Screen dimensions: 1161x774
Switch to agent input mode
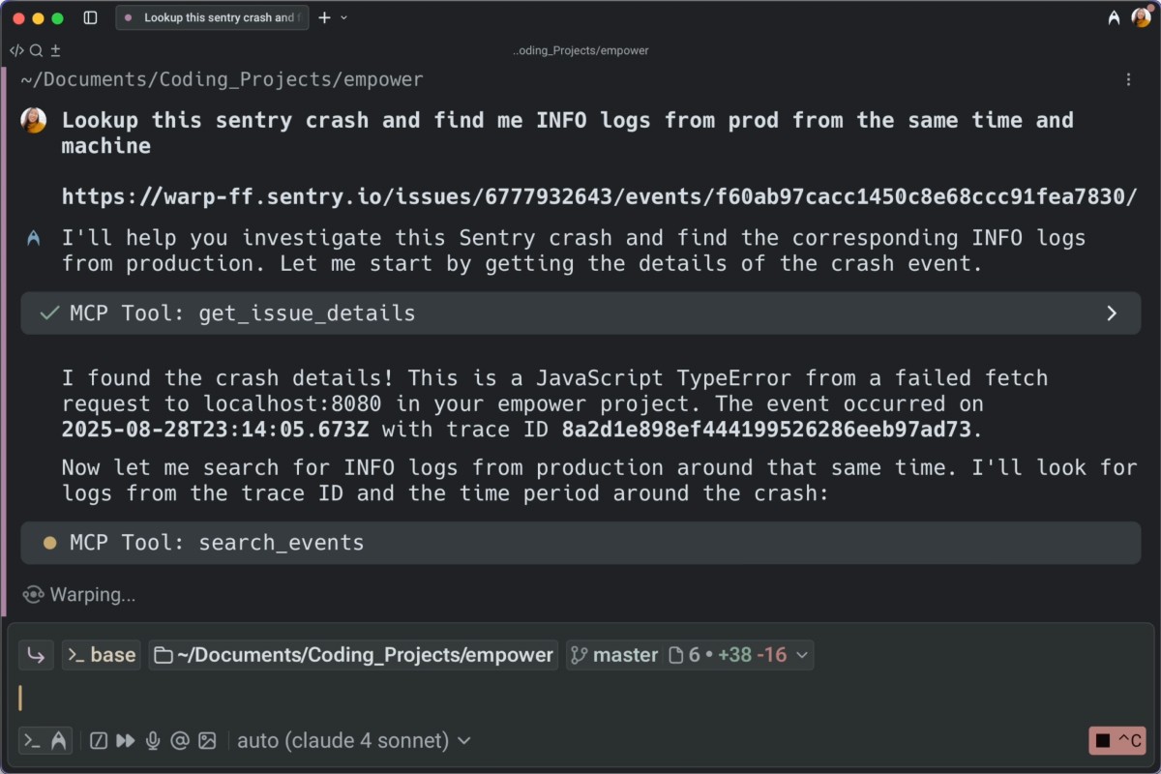coord(58,741)
